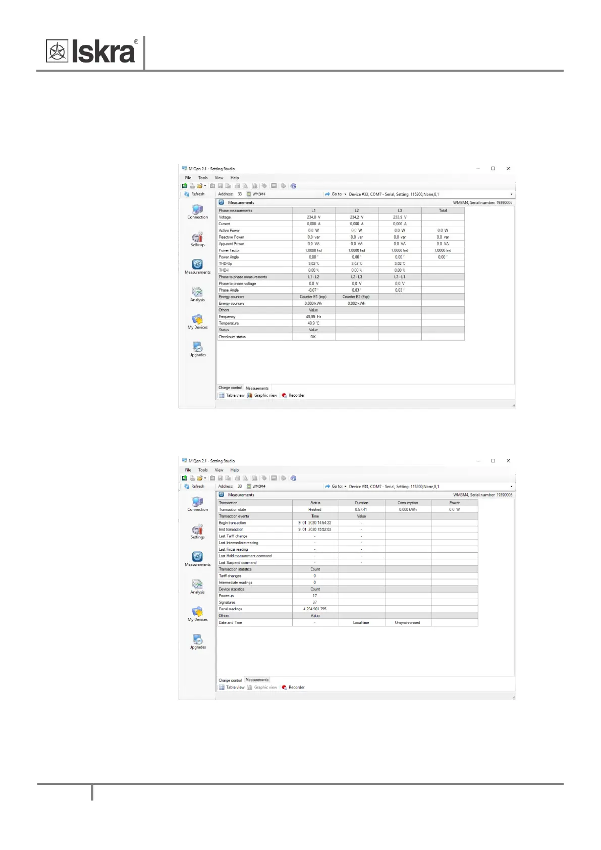Select the Frequency value 49,99 Hz
The width and height of the screenshot is (601, 850).
coord(314,316)
